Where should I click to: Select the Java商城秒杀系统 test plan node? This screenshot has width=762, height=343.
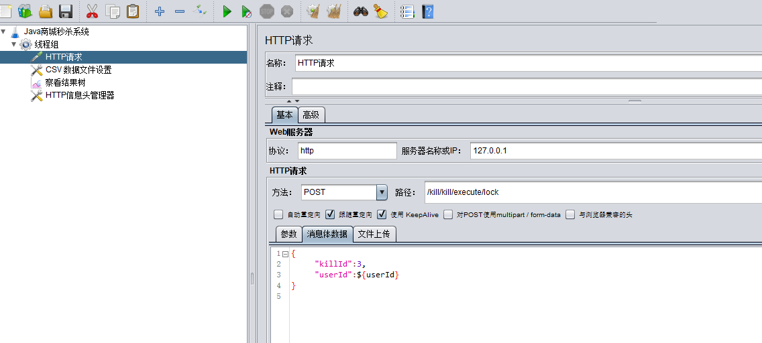coord(56,32)
